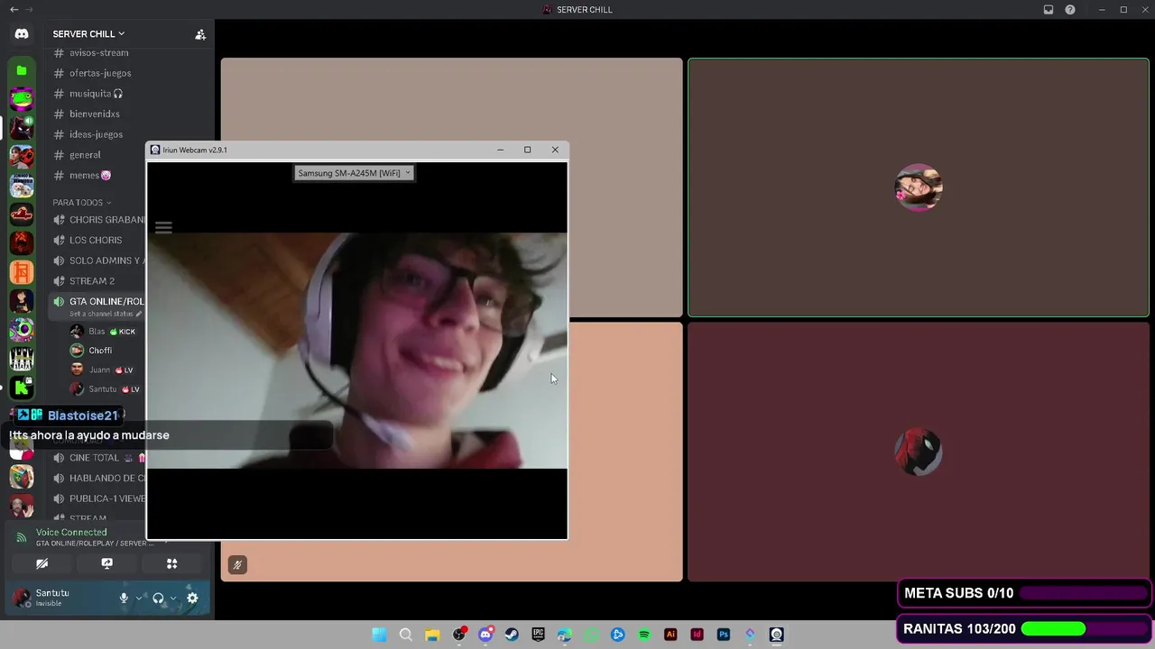Turn on camera in voice panel
Screen dimensions: 1155x649
(42, 563)
